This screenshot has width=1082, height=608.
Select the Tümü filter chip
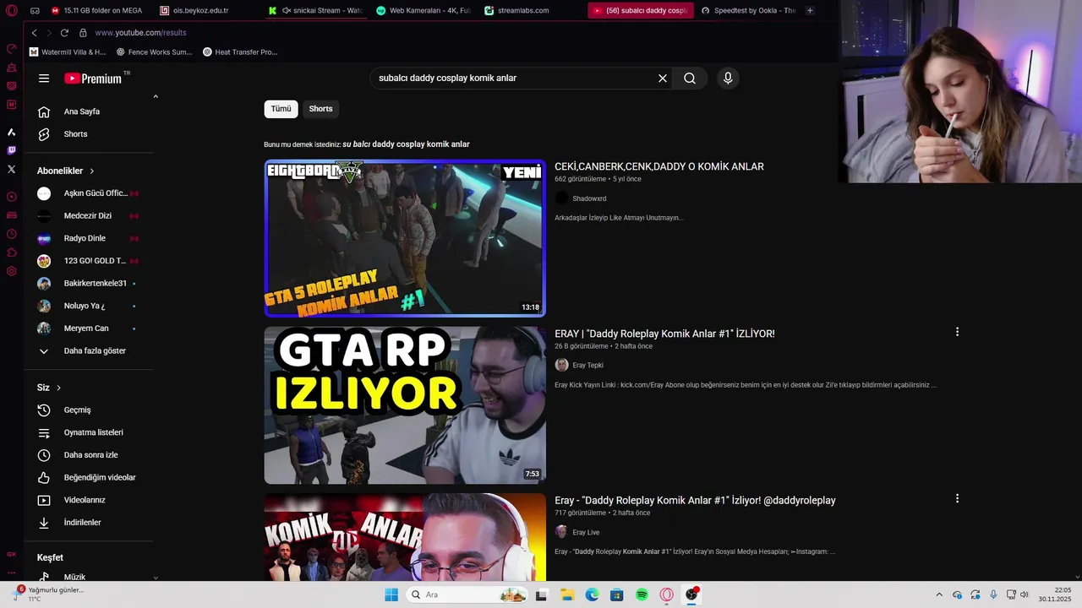pyautogui.click(x=281, y=109)
